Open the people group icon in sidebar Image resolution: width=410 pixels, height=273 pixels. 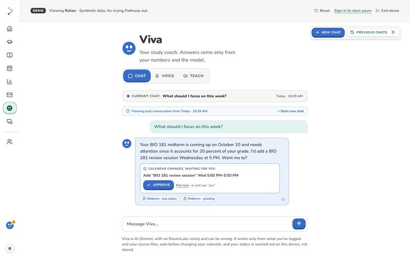[x=10, y=142]
